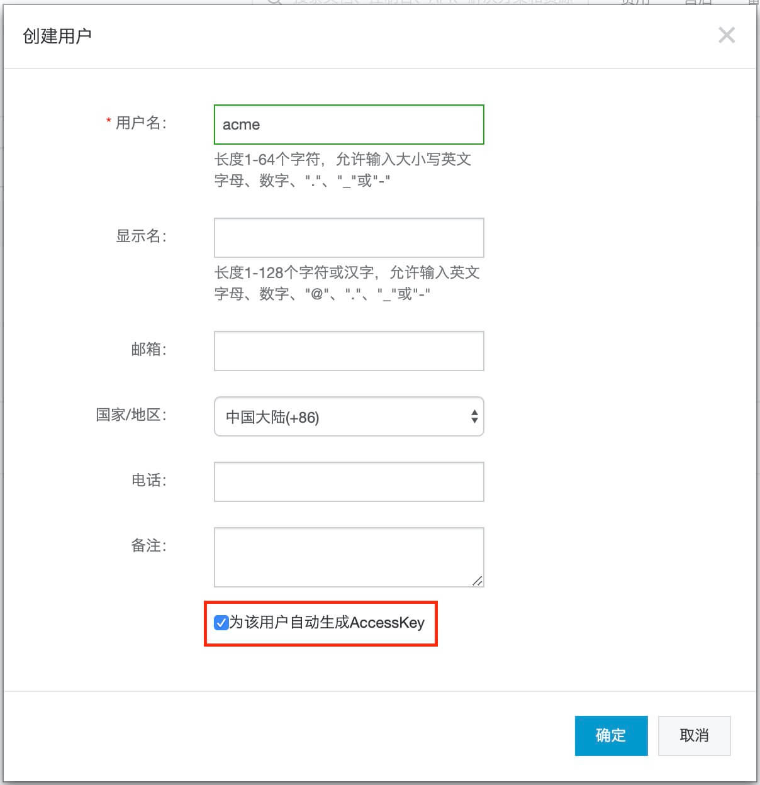Click into the 电话 input field
760x785 pixels.
[x=349, y=482]
